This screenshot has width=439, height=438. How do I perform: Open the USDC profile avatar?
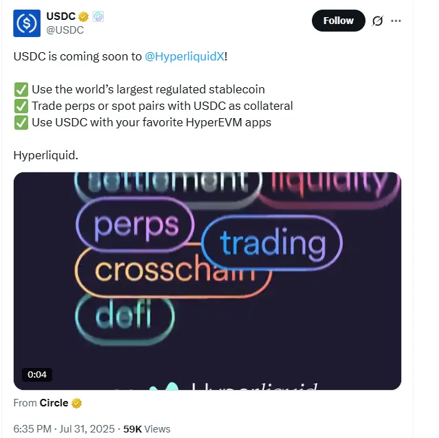[x=27, y=23]
